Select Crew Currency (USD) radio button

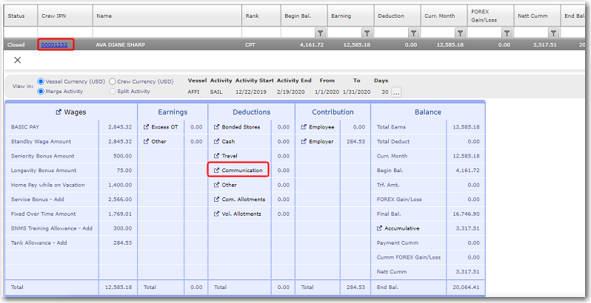pos(113,81)
